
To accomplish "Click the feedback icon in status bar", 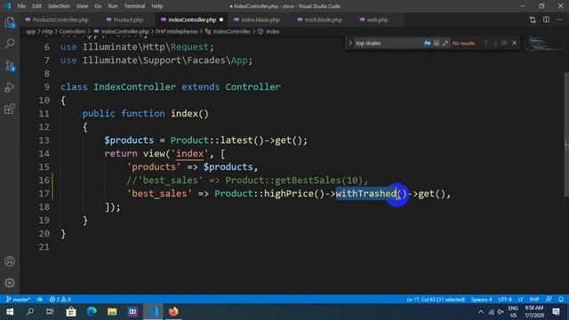I will [x=549, y=300].
